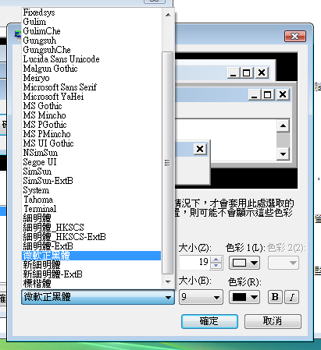Screen dimensions: 321x350
Task: Click the 確定 button
Action: 209,321
